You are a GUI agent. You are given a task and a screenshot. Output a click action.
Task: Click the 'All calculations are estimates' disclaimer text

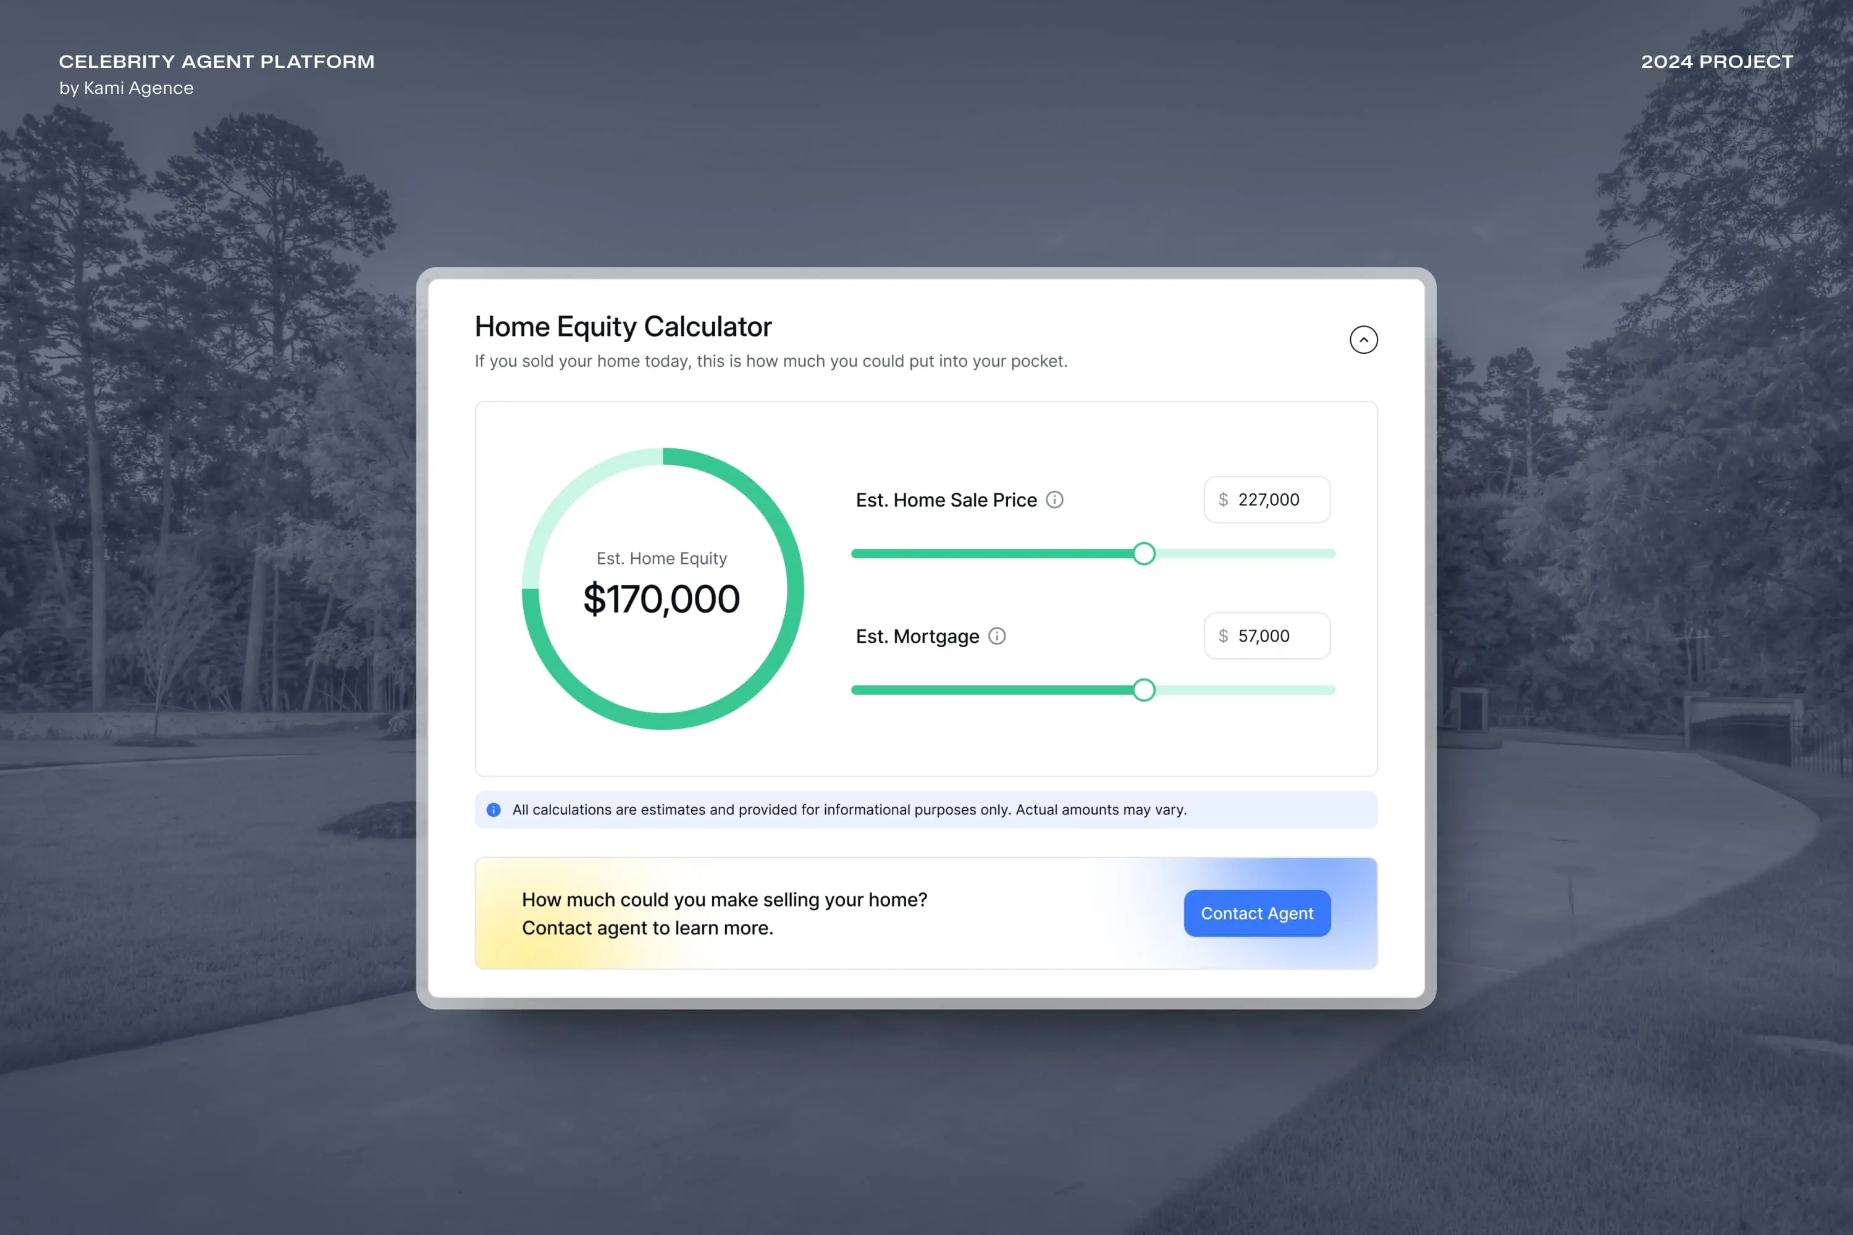[849, 810]
